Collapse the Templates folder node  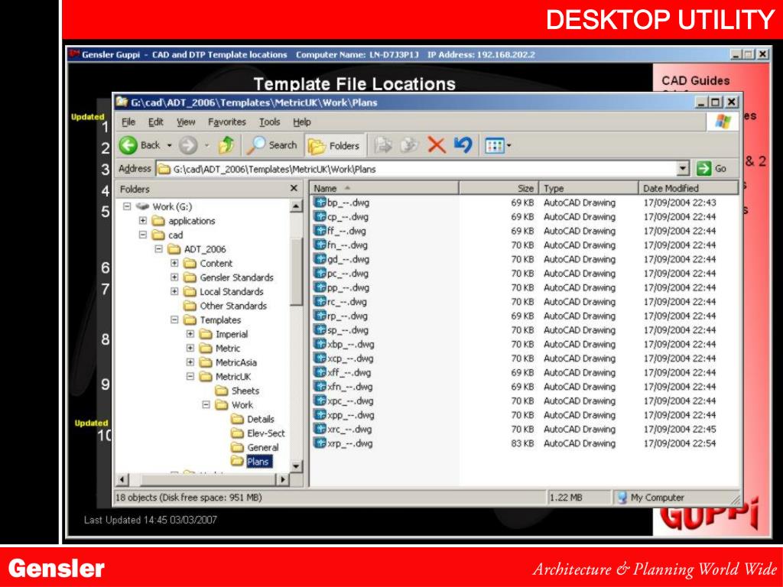[x=174, y=319]
